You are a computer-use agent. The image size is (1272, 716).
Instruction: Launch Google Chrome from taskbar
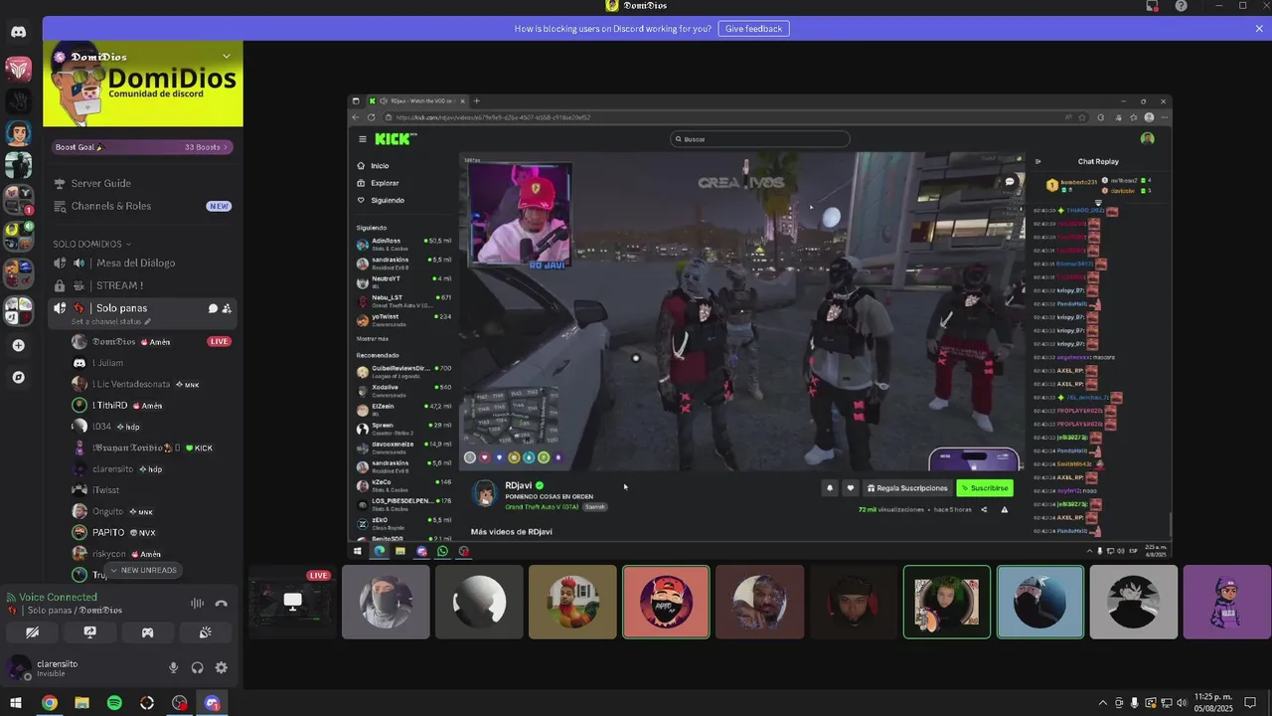49,703
